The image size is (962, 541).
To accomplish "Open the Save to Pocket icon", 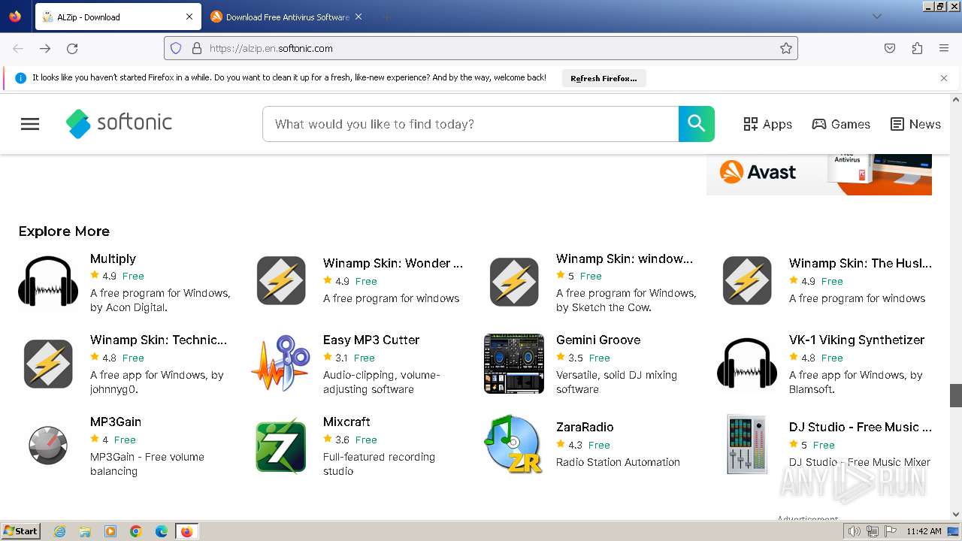I will 890,48.
